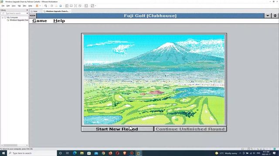
Task: Open the Help menu in Fuji Golf
Action: [x=59, y=21]
